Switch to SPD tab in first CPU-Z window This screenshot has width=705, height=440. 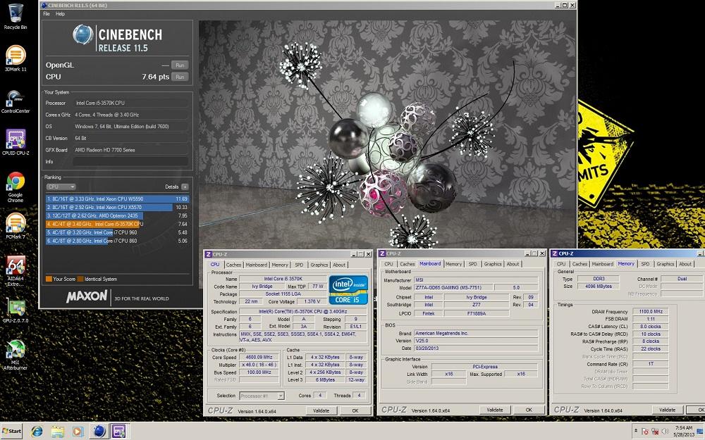(299, 265)
